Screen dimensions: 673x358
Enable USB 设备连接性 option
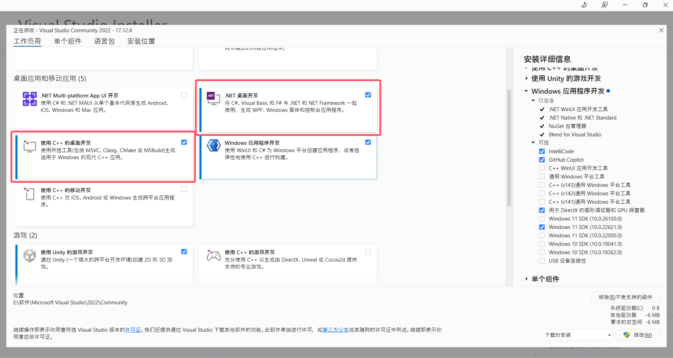(542, 261)
